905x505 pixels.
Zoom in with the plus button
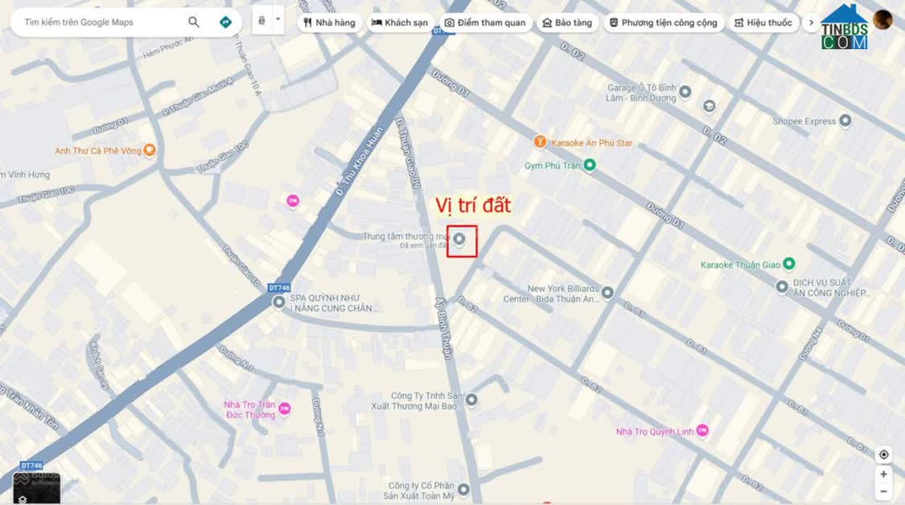[x=883, y=474]
